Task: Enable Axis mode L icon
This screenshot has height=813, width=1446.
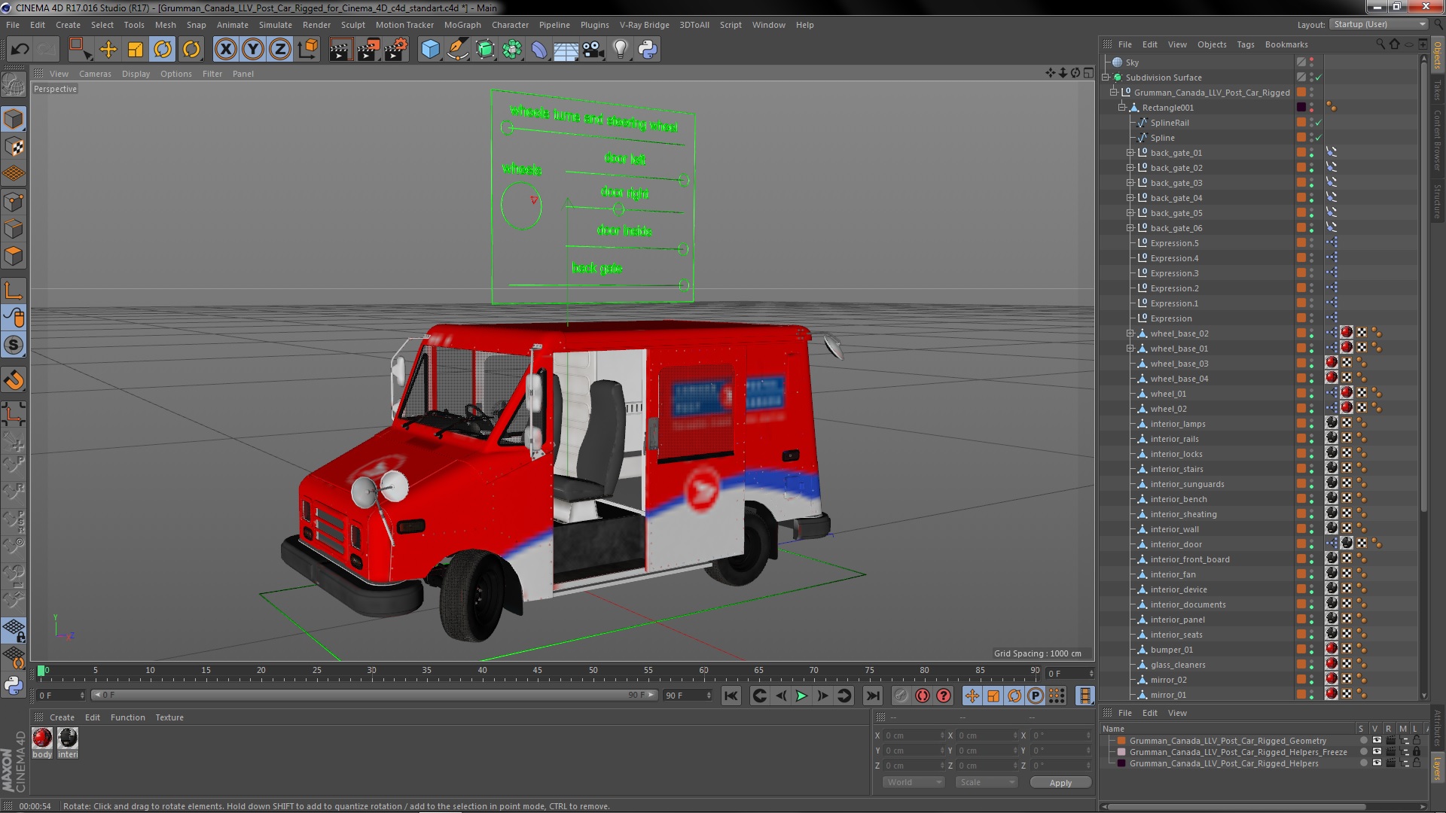Action: [x=14, y=291]
